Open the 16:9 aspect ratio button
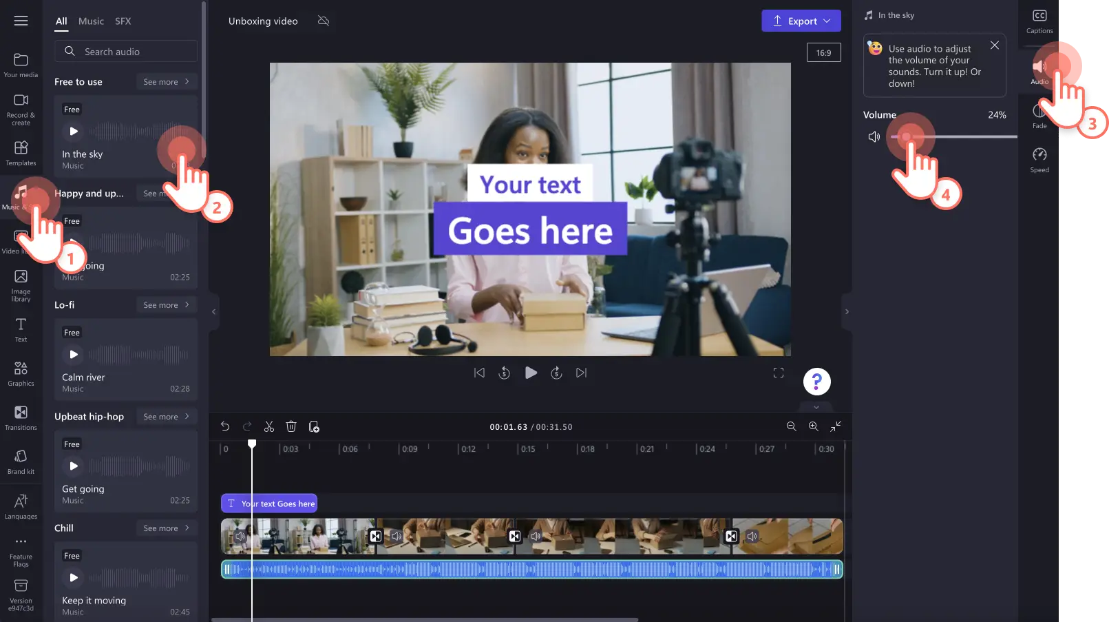Screen dimensions: 1109x622 (x=824, y=53)
